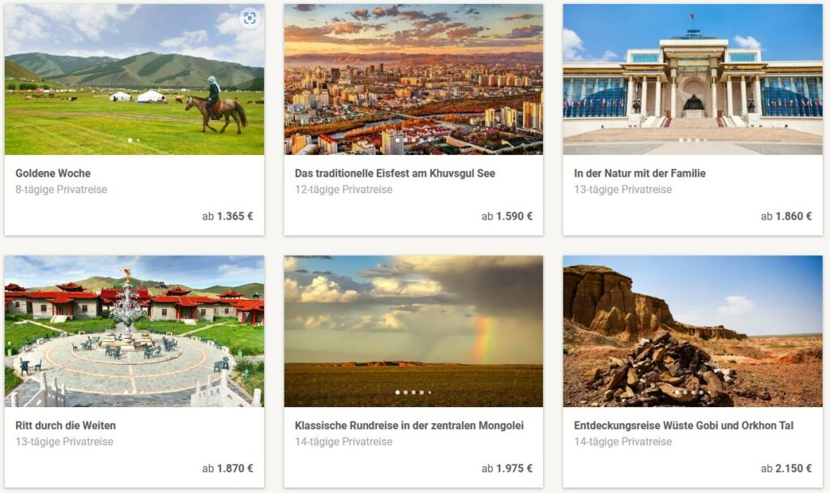The image size is (830, 493).
Task: Open Klassische Rundreise in der zentralen Mongolei
Action: coord(409,425)
